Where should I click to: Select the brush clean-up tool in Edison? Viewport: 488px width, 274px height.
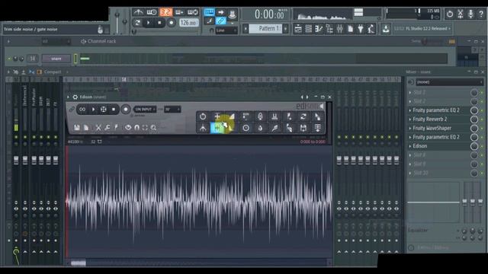pyautogui.click(x=274, y=128)
